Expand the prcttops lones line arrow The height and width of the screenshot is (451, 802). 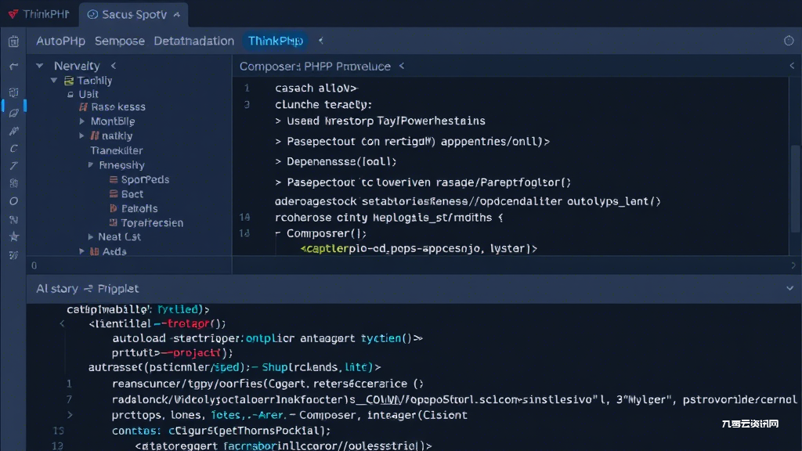(70, 415)
